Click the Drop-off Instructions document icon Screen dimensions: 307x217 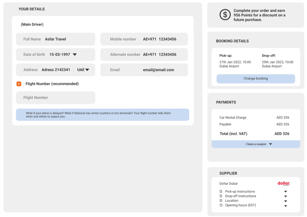point(221,196)
